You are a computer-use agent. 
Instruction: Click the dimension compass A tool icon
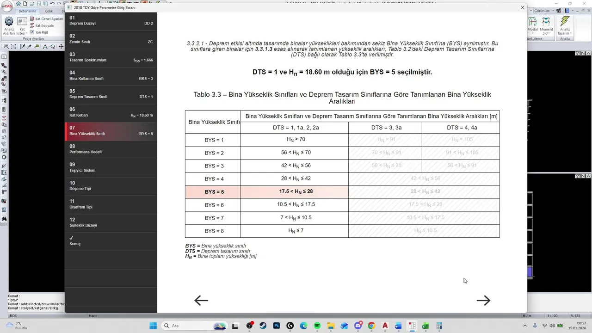45,46
